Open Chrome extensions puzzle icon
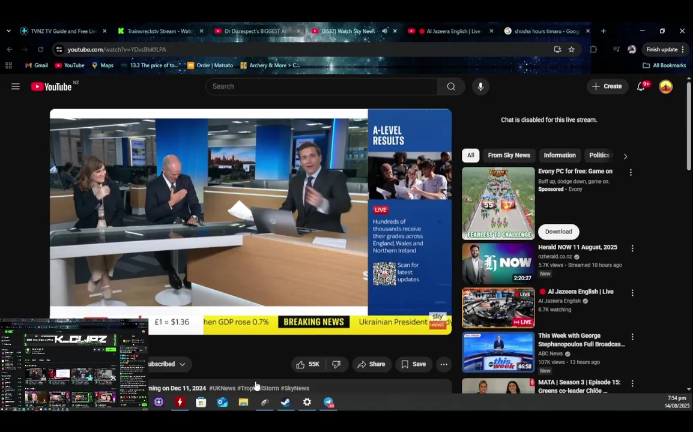This screenshot has height=432, width=693. tap(593, 49)
